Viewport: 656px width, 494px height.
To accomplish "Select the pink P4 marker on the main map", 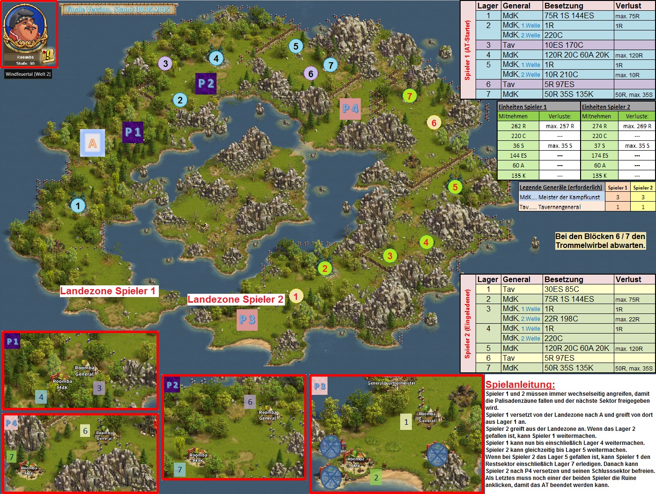I will 350,109.
